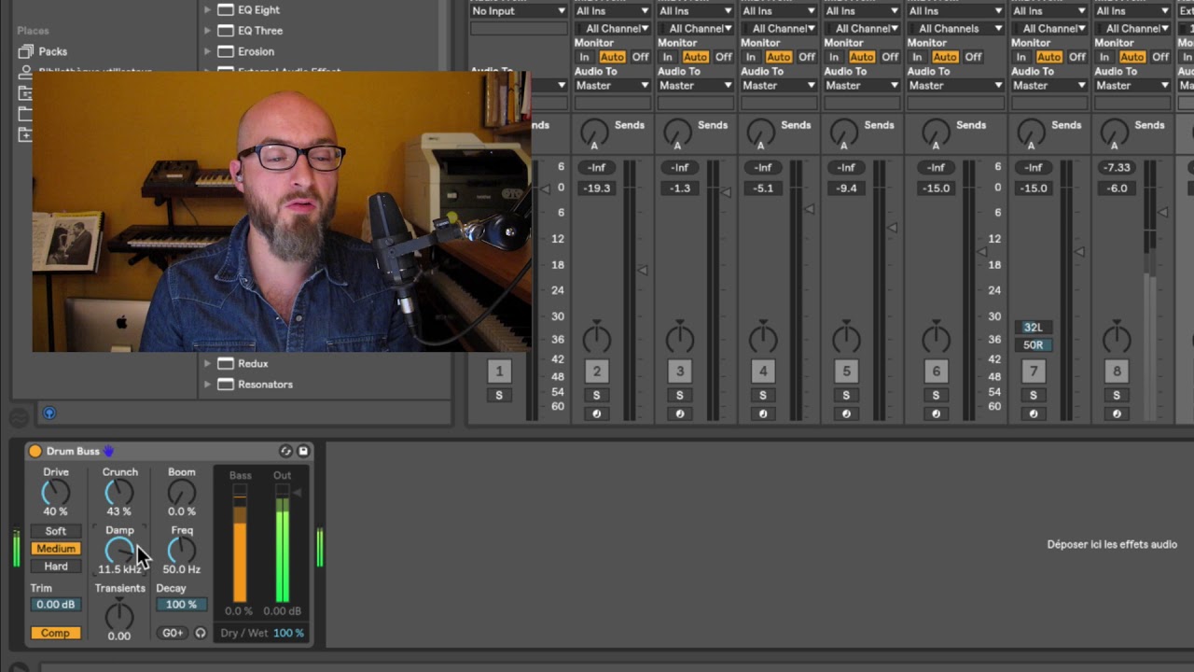The height and width of the screenshot is (672, 1194).
Task: Open the No Input dropdown on track 1
Action: [519, 10]
